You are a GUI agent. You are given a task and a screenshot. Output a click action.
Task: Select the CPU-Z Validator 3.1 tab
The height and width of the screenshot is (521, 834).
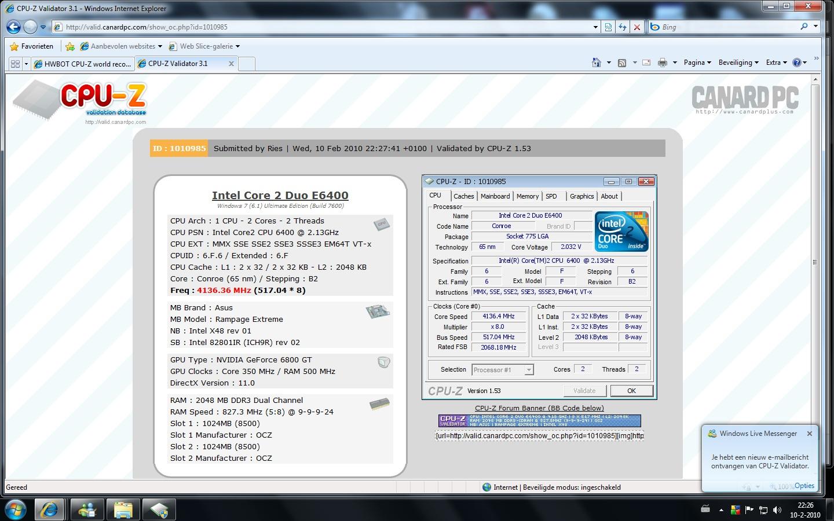(x=180, y=64)
